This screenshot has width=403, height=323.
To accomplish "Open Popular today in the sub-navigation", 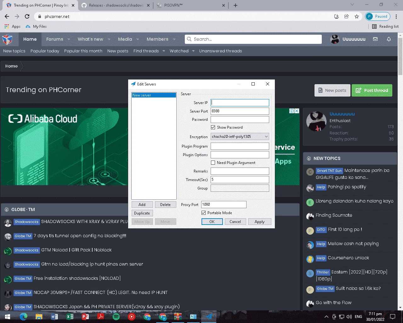I will [45, 51].
